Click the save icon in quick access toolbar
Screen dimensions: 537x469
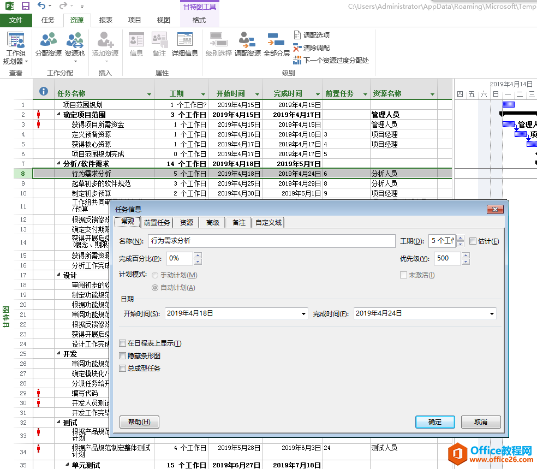coord(26,6)
